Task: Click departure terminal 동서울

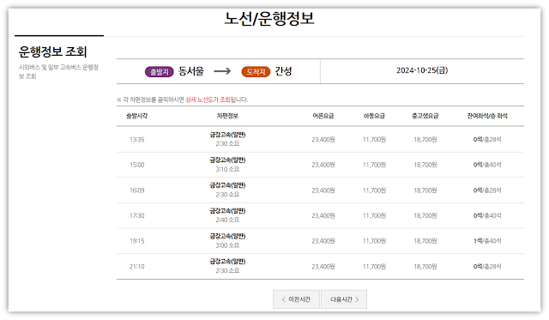Action: (x=191, y=71)
